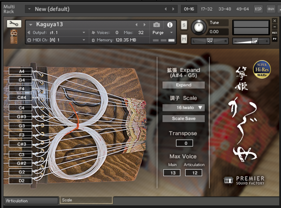
Task: Click the C#3 string note label
Action: pyautogui.click(x=20, y=144)
